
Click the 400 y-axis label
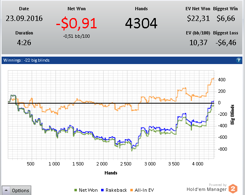click(x=222, y=80)
